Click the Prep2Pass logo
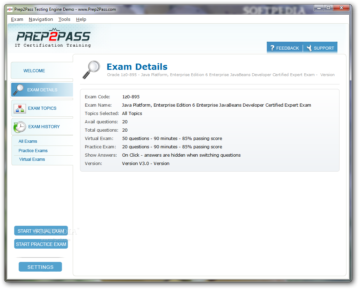 (53, 38)
